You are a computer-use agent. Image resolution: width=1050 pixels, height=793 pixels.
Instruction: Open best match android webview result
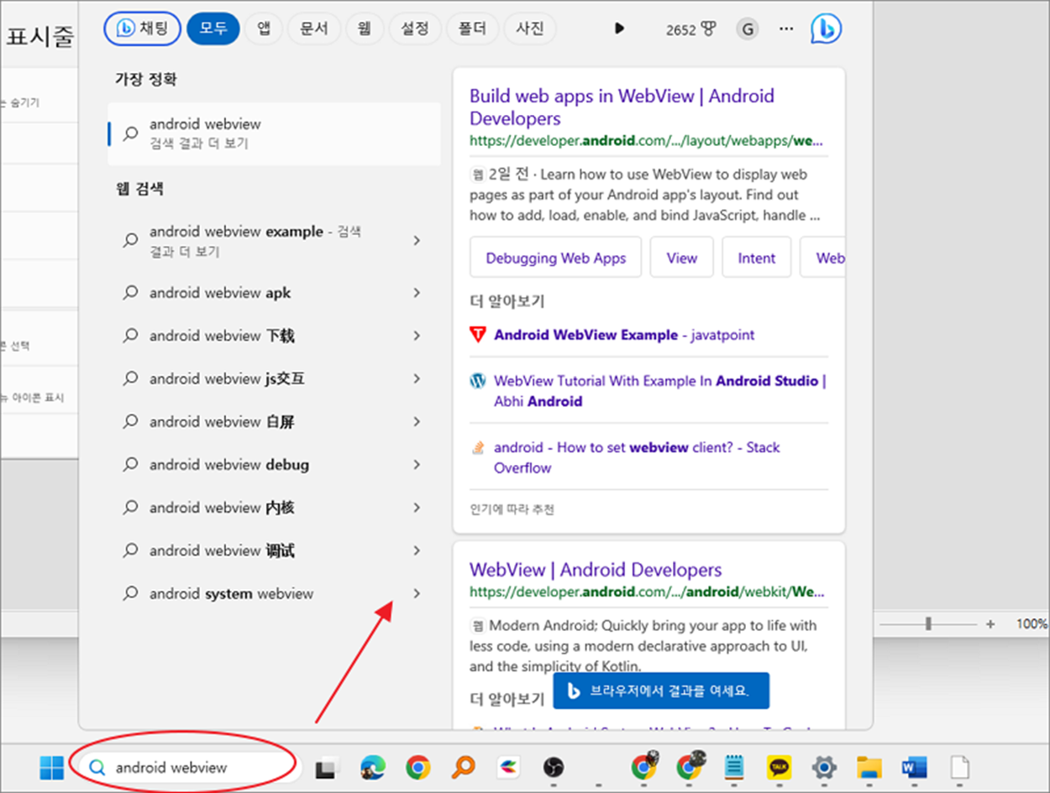(275, 133)
